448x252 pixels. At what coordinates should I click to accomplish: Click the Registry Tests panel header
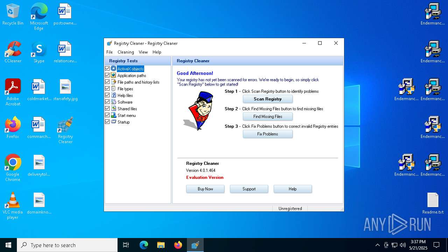[x=138, y=61]
